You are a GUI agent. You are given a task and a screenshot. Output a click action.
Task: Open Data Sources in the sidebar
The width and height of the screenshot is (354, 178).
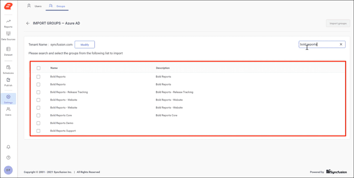pyautogui.click(x=8, y=36)
